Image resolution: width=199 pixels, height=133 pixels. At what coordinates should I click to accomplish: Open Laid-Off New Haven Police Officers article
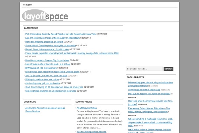pyautogui.click(x=52, y=38)
